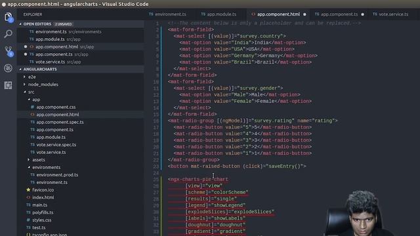Place cursor on line 3 mat-select survey.country
420x236 pixels.
[230, 36]
